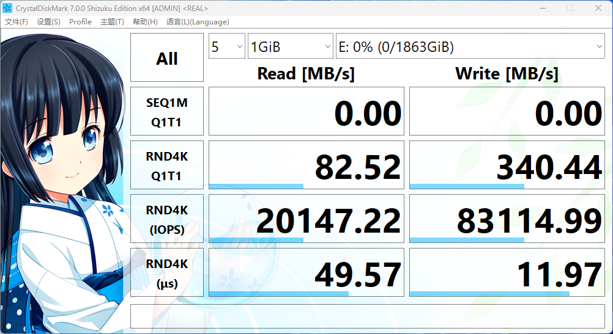Open the 文件(F) menu
Screen dimensions: 613x334
point(17,22)
